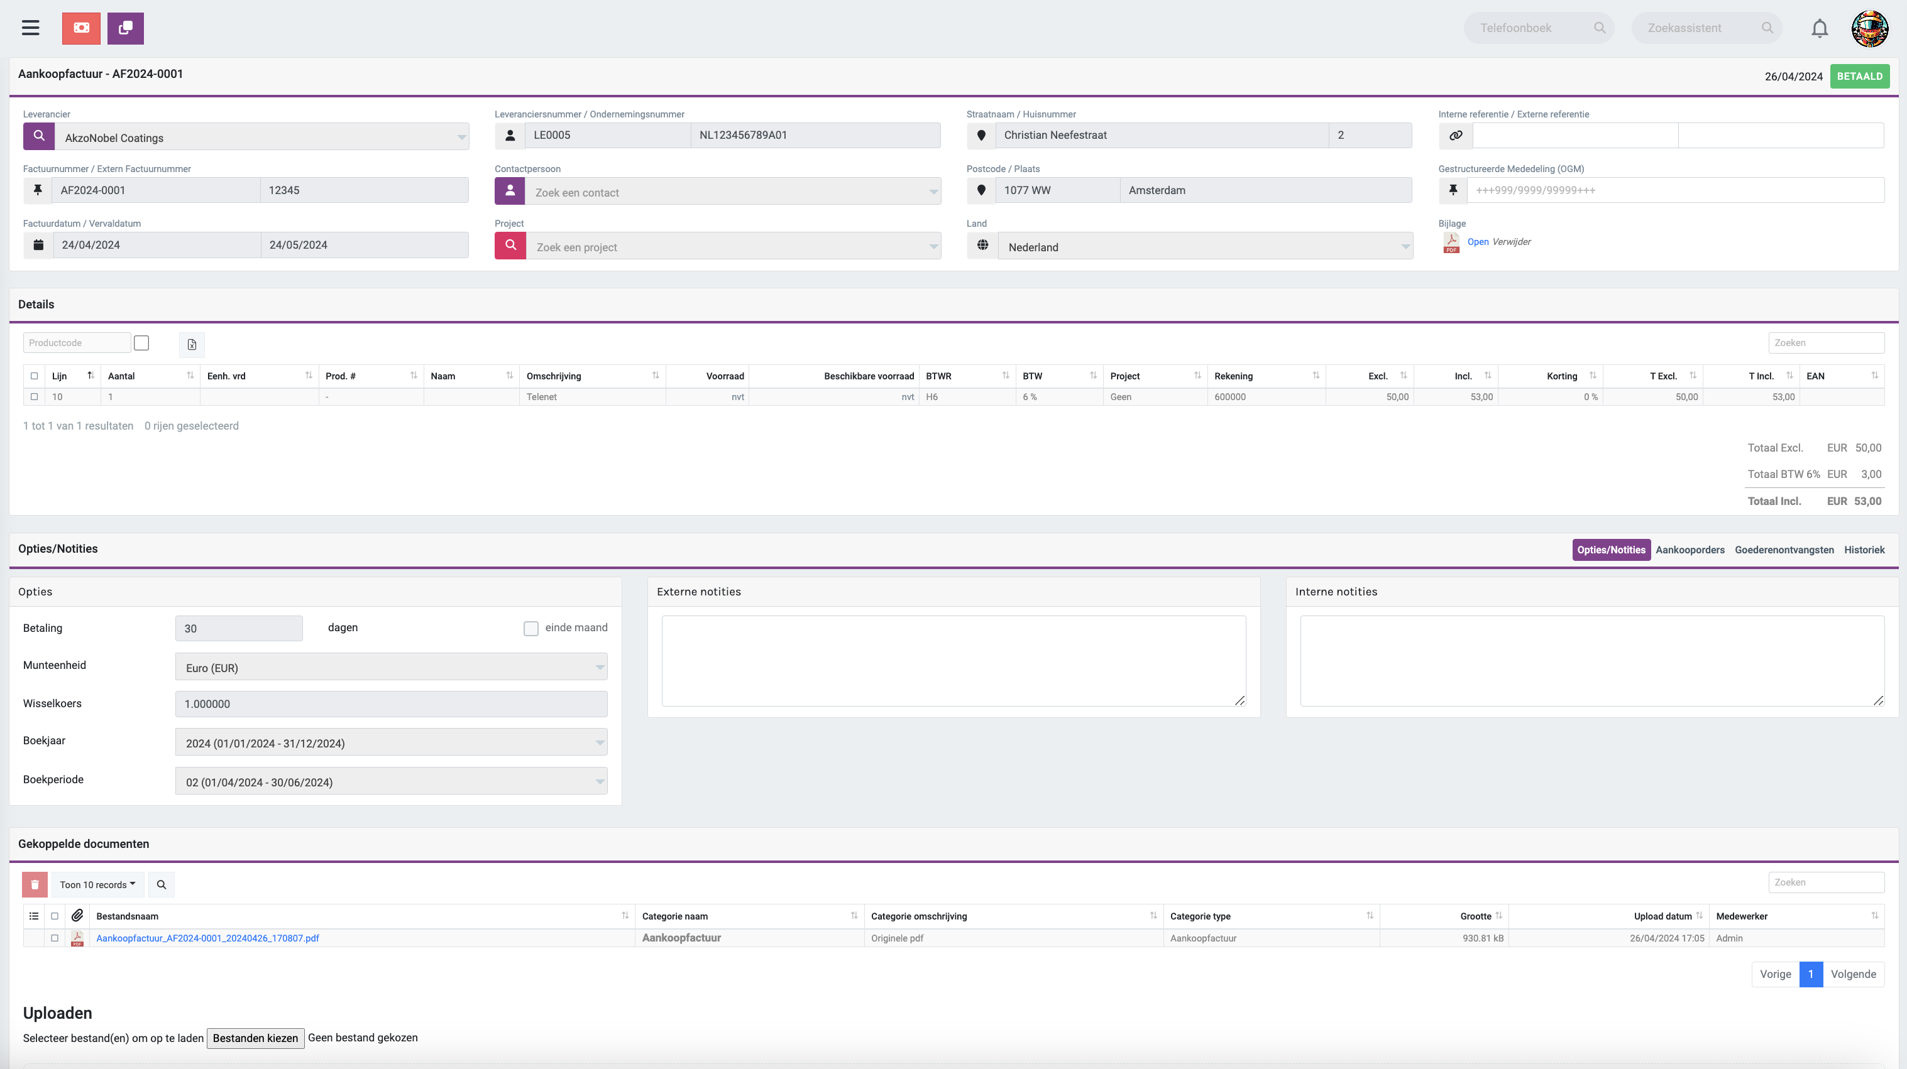Sort the Details table by Omschrijving
Screen dimensions: 1907x1069
pyautogui.click(x=592, y=376)
